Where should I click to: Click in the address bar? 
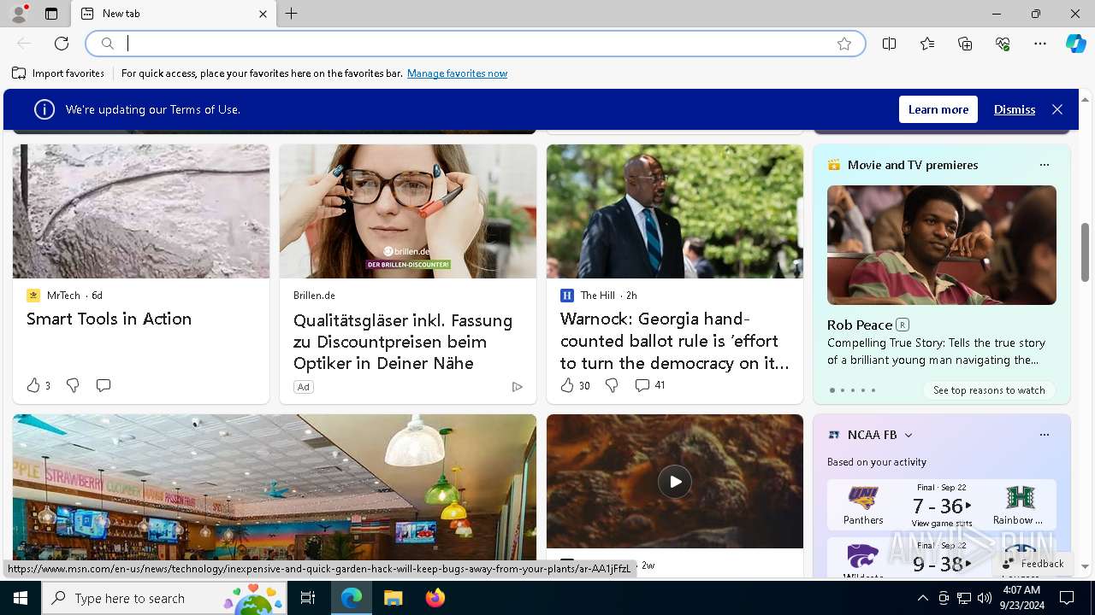pyautogui.click(x=475, y=44)
